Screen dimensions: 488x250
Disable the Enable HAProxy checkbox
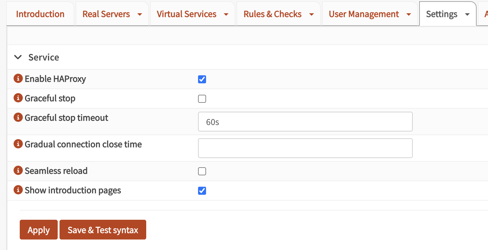point(202,79)
